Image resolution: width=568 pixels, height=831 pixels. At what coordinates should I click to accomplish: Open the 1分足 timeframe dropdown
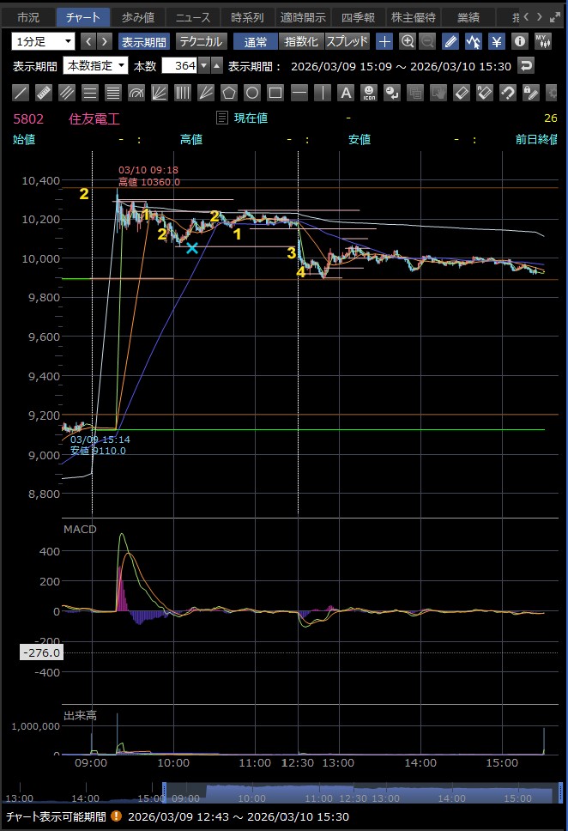(x=44, y=41)
